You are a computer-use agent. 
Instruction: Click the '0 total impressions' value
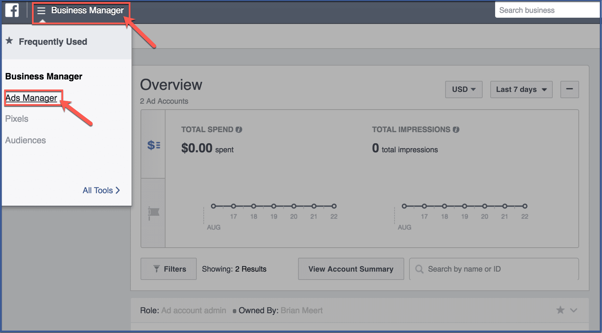pos(405,148)
